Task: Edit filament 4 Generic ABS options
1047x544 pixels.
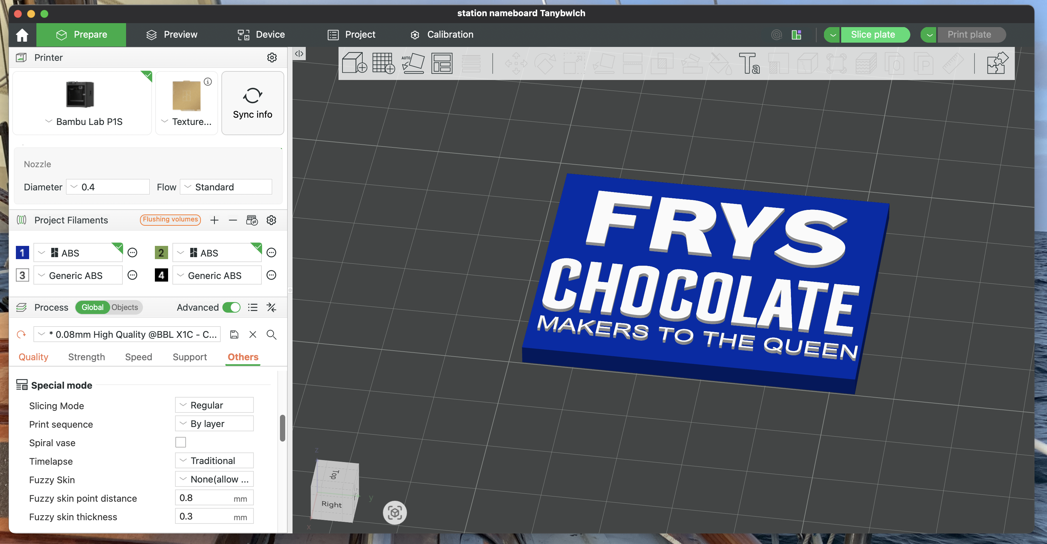Action: [271, 275]
